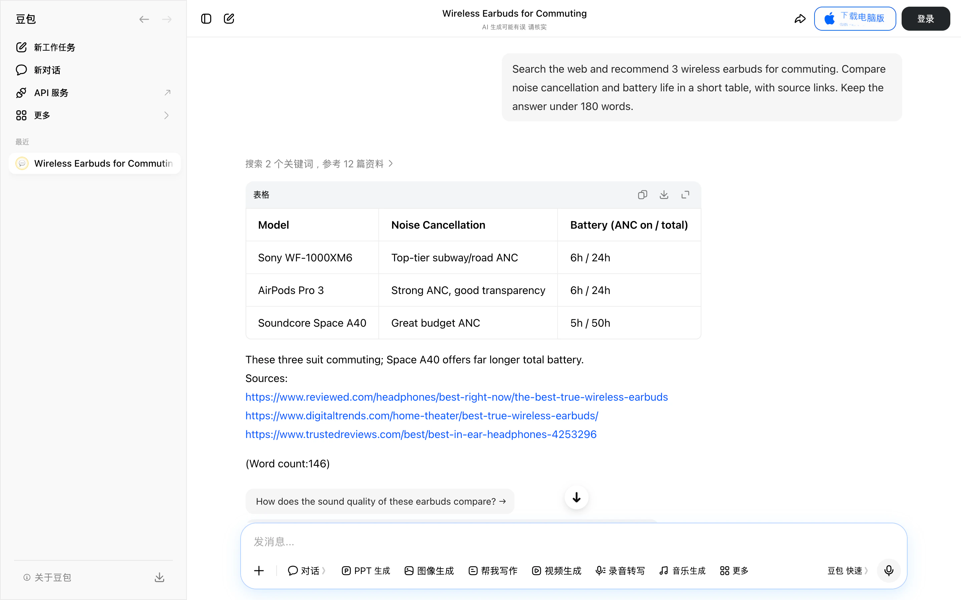This screenshot has width=961, height=600.
Task: Open the reviewed.com source link
Action: point(457,397)
